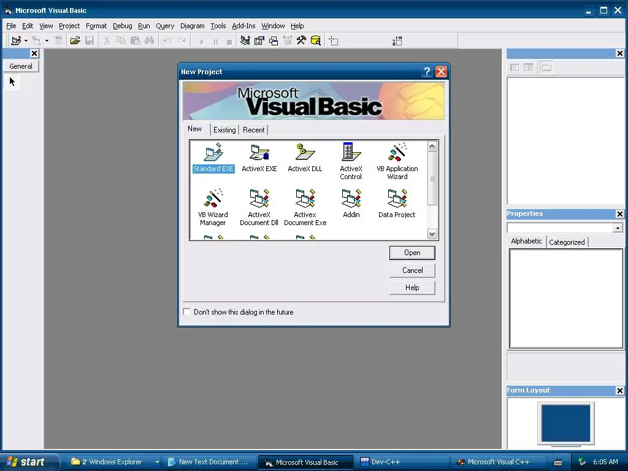Open the Project menu
The height and width of the screenshot is (471, 628).
coord(69,26)
